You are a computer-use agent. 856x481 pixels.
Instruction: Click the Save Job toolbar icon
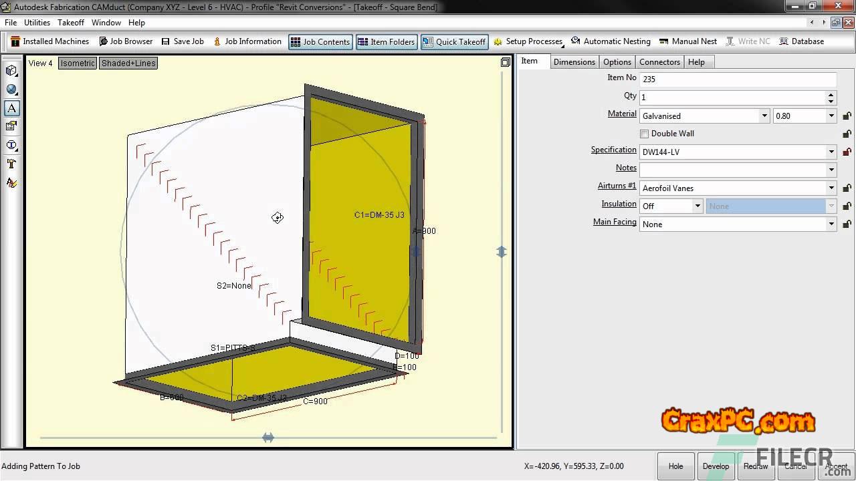(183, 41)
